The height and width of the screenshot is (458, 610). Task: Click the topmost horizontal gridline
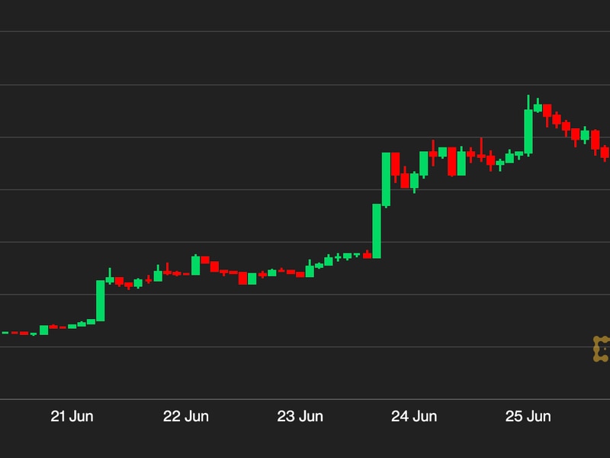305,32
